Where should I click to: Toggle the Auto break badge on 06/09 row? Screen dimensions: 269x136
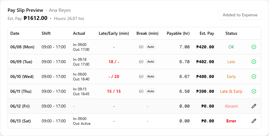151,62
